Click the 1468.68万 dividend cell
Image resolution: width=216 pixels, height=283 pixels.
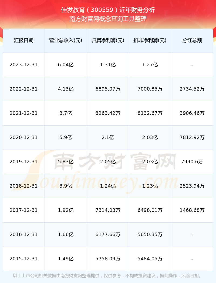click(x=192, y=210)
